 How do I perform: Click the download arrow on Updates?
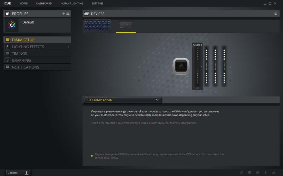point(27,173)
